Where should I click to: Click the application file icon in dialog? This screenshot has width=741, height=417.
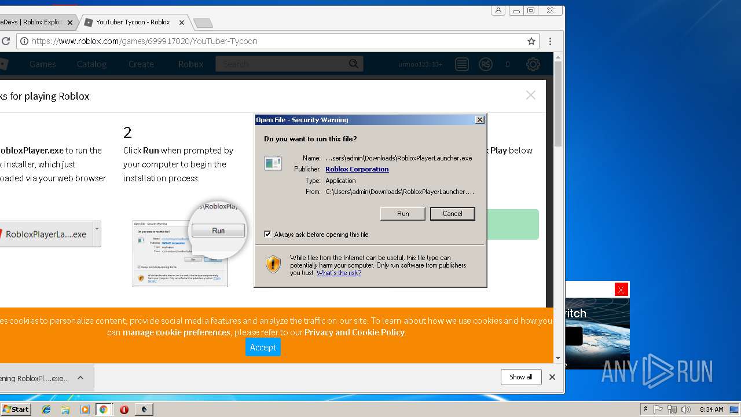[273, 163]
